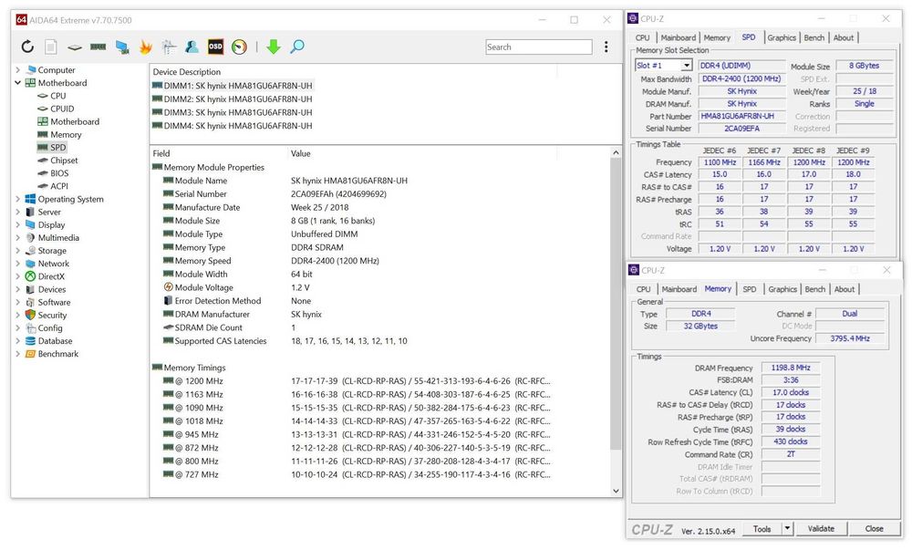Open the Mainboard tab in the Memory window
Viewport: 912px width, 550px height.
[x=679, y=289]
